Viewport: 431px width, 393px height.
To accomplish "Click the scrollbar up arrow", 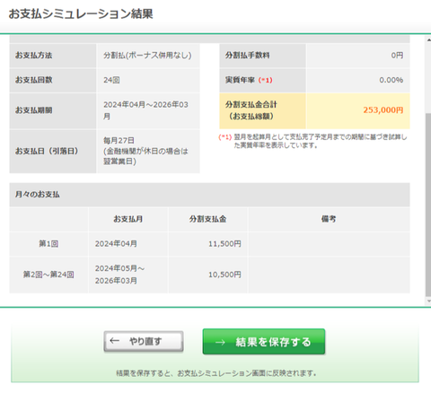I will point(428,40).
